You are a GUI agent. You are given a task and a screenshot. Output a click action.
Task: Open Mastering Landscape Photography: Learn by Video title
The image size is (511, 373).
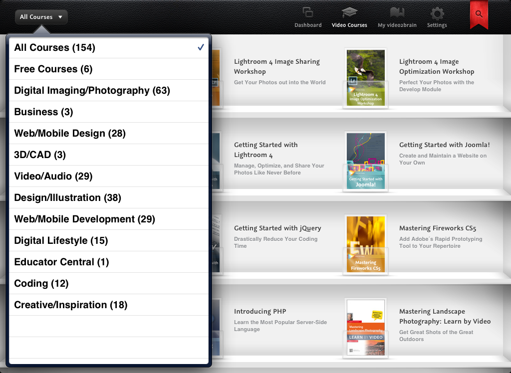click(x=445, y=316)
